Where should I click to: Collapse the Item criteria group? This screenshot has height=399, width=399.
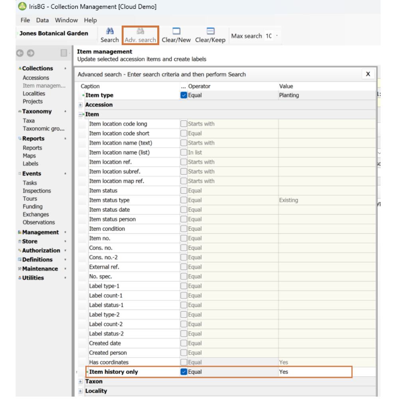click(81, 115)
